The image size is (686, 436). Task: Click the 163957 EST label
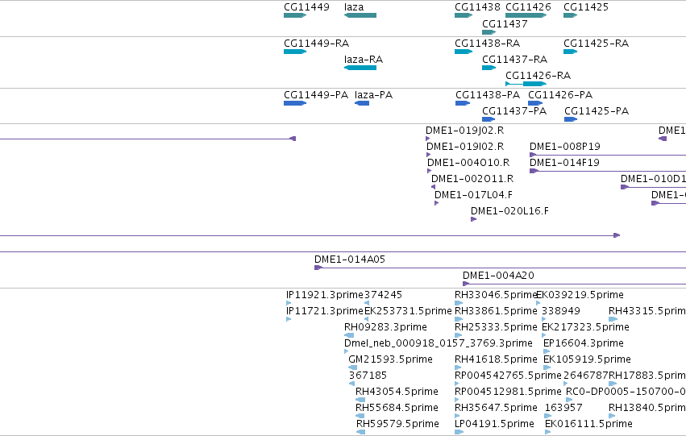click(x=563, y=408)
